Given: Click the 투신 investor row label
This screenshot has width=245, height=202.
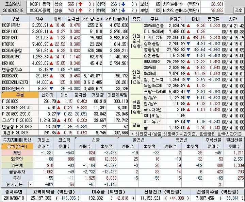Looking at the screenshot, I should point(17,178).
